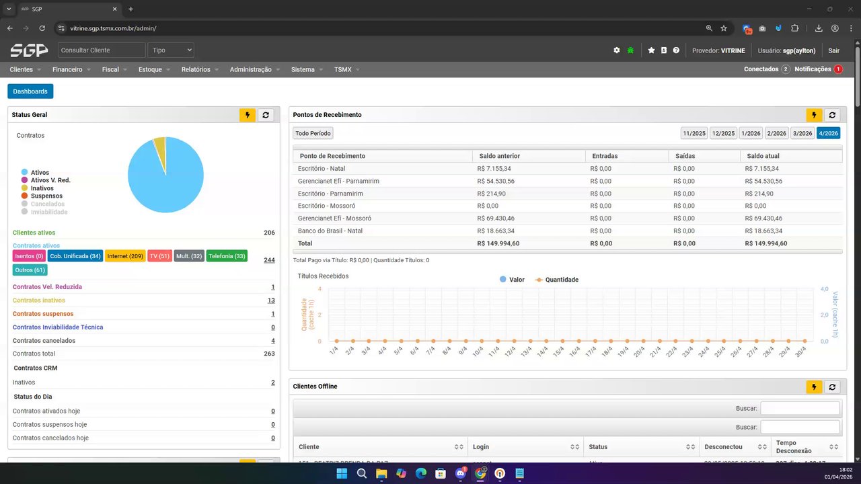The width and height of the screenshot is (861, 484).
Task: Open Windows Start menu
Action: point(342,473)
